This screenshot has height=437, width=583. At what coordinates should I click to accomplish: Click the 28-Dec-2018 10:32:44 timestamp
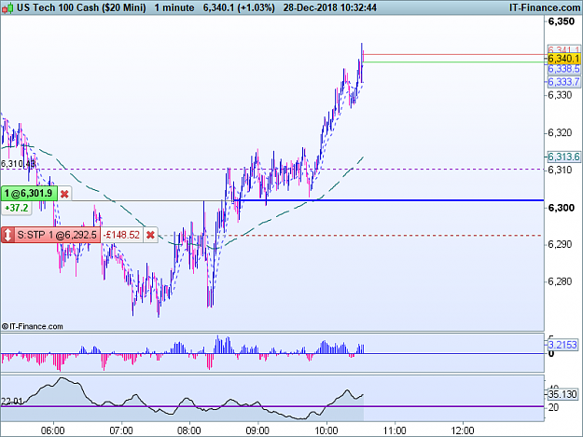[330, 7]
